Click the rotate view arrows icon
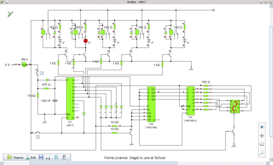The image size is (273, 165). 262,144
